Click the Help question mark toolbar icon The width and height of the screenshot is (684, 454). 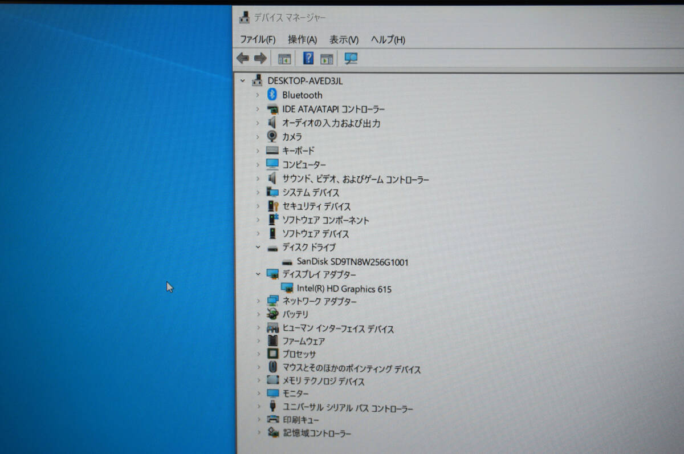[x=308, y=58]
